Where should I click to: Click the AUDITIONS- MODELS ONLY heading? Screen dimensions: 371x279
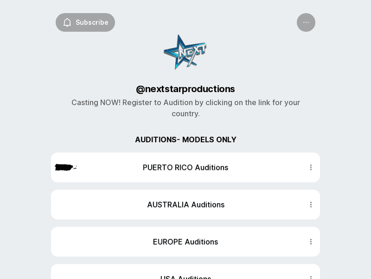point(185,140)
